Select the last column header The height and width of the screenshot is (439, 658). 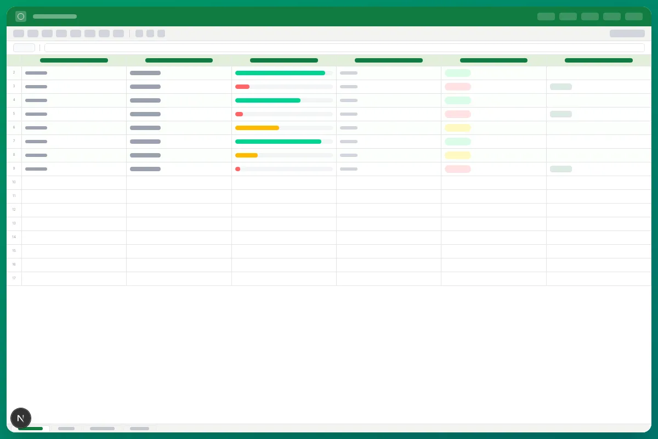[599, 60]
